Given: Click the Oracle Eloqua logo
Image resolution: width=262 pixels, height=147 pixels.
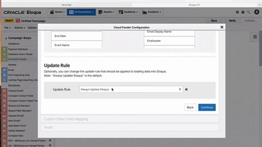Looking at the screenshot, I should coord(23,12).
